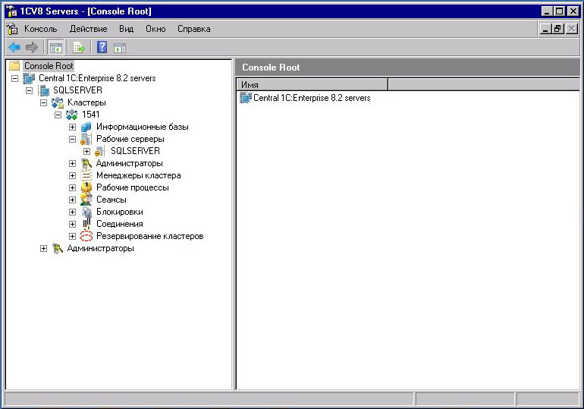Open Help via the blue question mark icon
The width and height of the screenshot is (584, 409).
tap(102, 47)
